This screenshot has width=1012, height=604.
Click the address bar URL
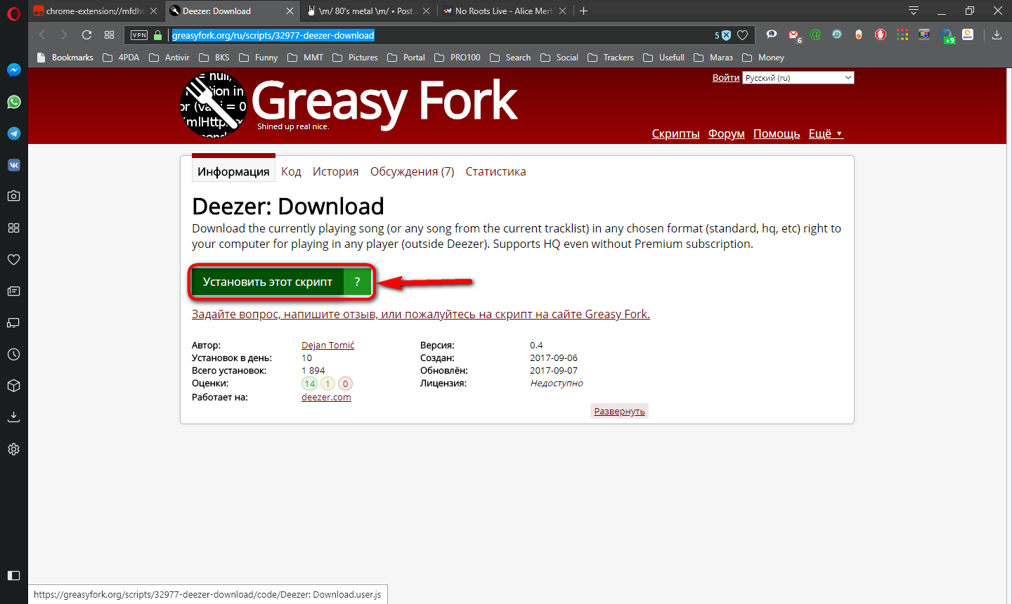(273, 35)
